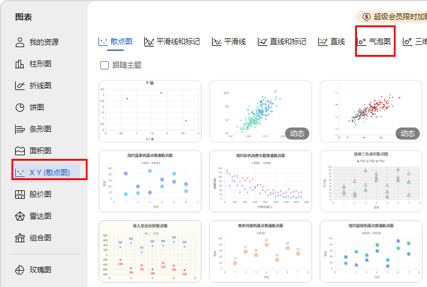
Task: Pick the 条形图 horizontal bar icon
Action: [x=20, y=129]
